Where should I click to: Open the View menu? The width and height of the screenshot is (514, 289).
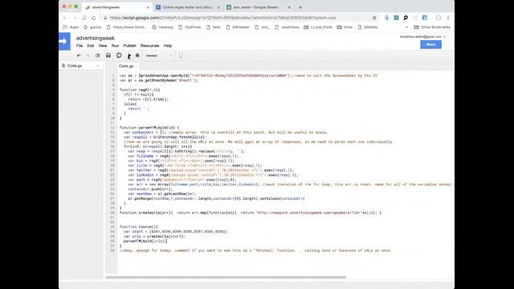(103, 46)
